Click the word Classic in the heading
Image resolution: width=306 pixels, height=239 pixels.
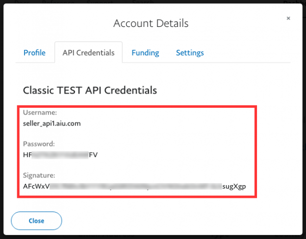(39, 91)
